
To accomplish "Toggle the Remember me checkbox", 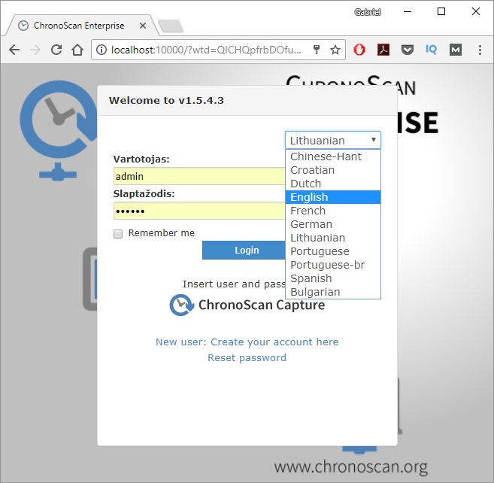I will tap(118, 234).
